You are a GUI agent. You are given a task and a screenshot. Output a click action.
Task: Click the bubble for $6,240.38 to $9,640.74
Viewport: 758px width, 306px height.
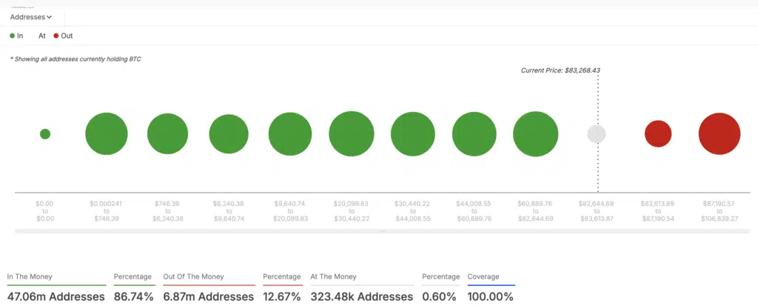pos(229,134)
